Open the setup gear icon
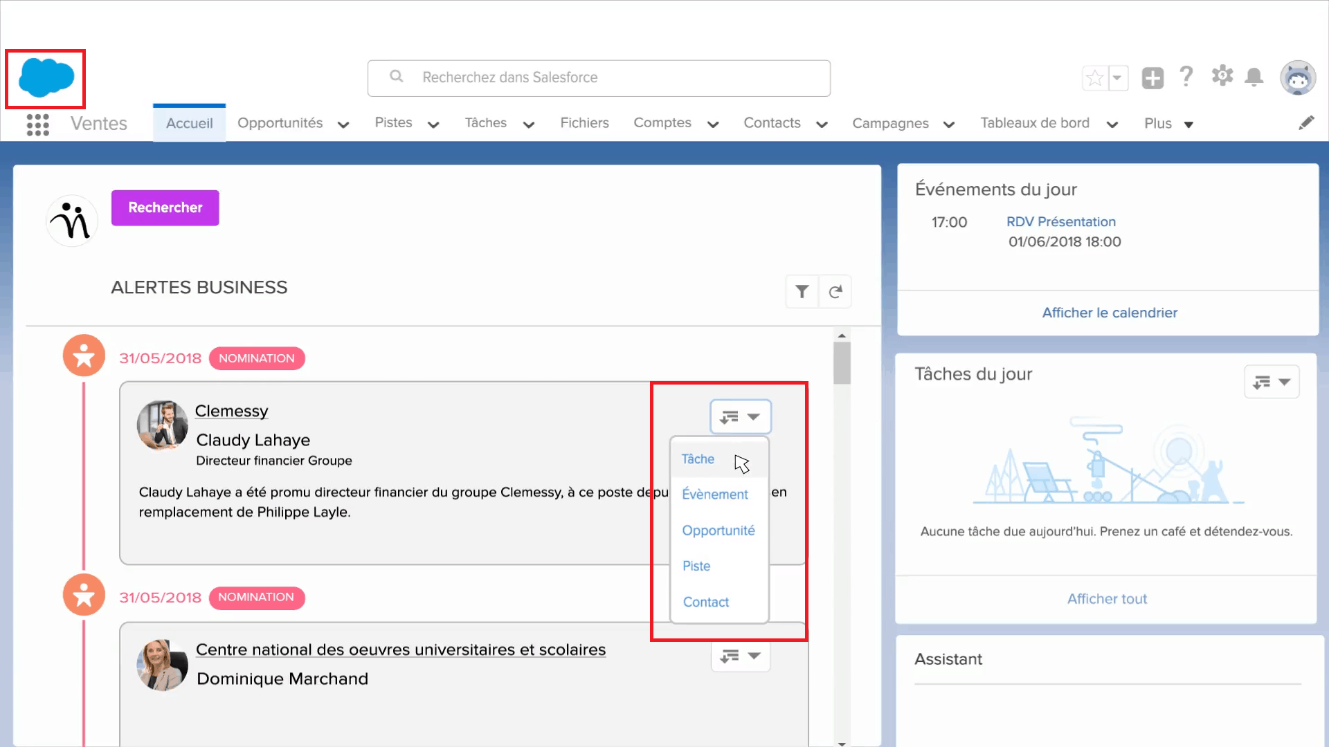The height and width of the screenshot is (747, 1329). point(1222,76)
